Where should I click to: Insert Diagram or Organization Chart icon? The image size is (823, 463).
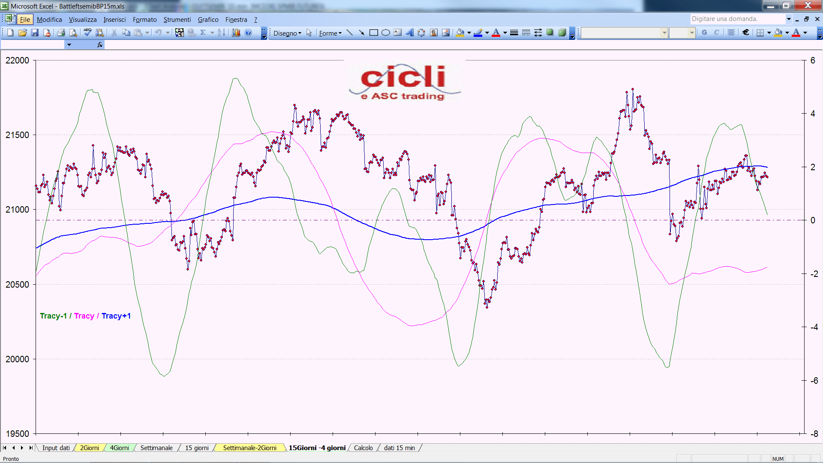(x=422, y=33)
